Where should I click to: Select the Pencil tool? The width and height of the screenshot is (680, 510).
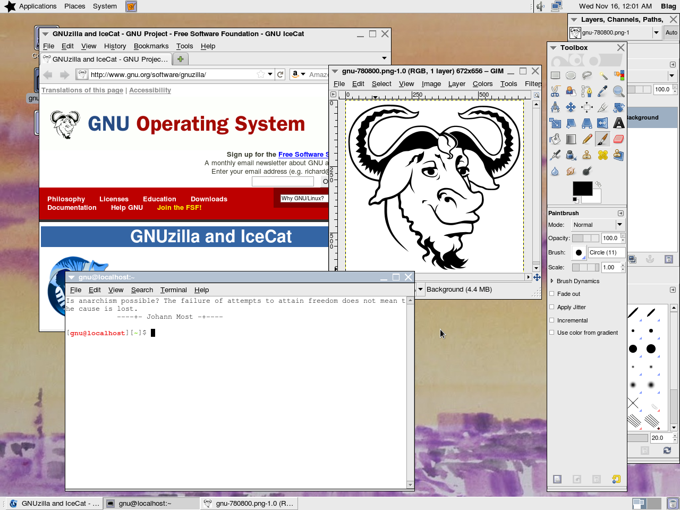tap(586, 139)
